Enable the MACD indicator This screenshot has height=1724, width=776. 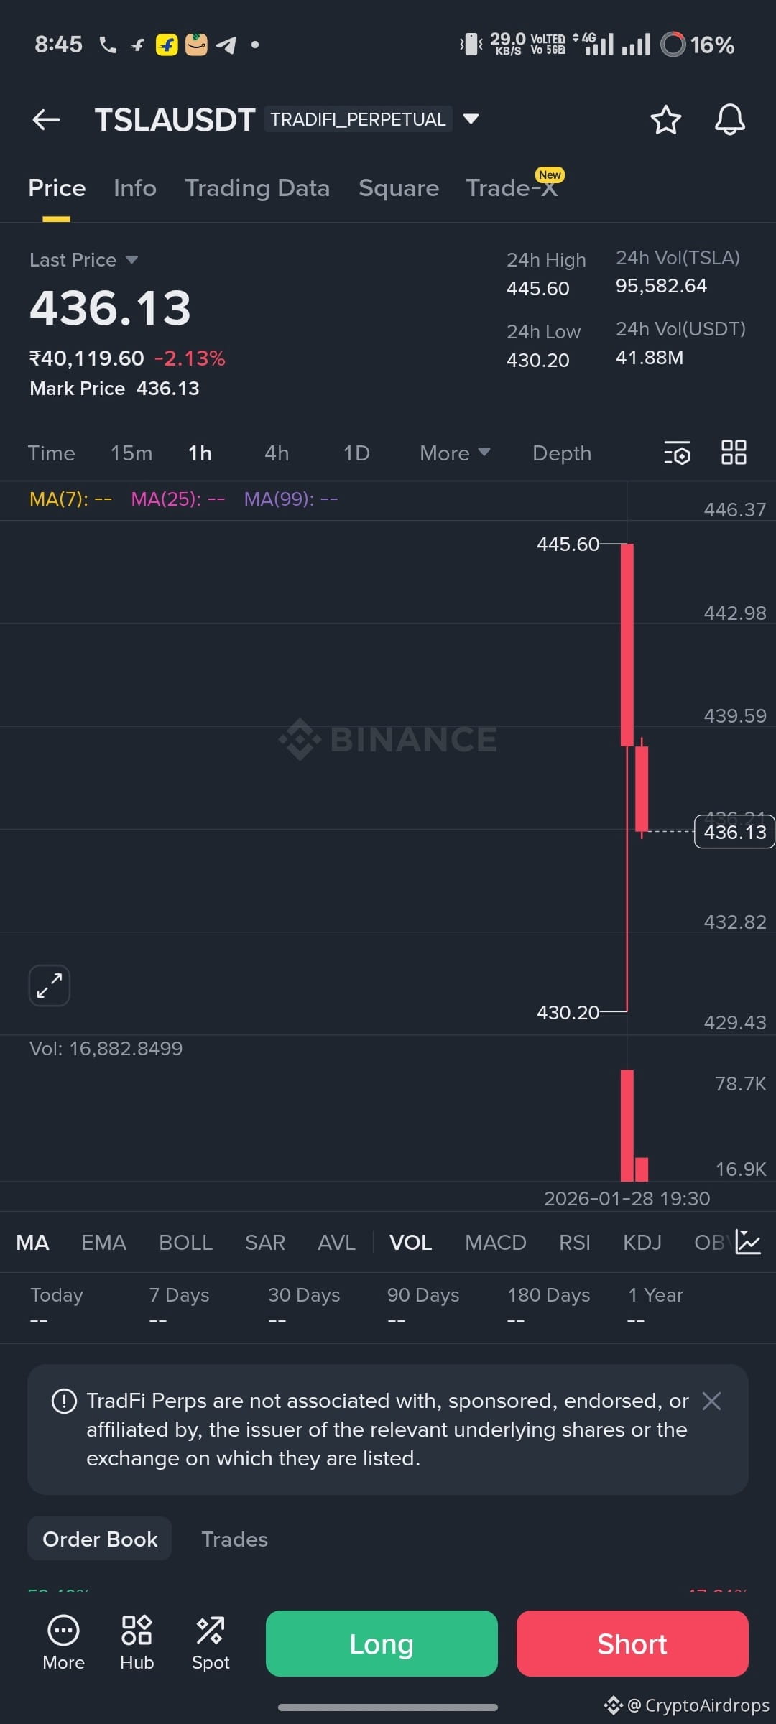495,1243
